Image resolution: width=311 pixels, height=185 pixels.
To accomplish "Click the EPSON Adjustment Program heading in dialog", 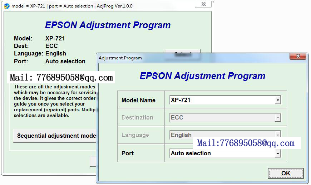I will pyautogui.click(x=202, y=76).
